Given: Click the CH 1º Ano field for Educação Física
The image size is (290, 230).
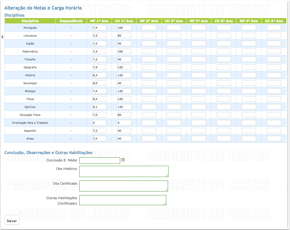Looking at the screenshot, I should pos(124,115).
